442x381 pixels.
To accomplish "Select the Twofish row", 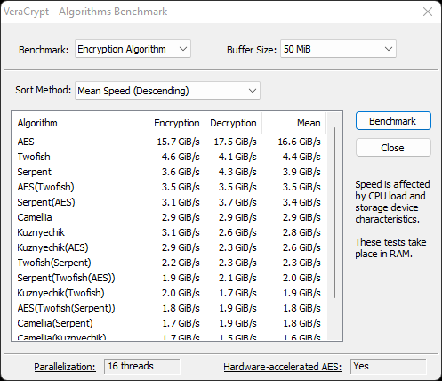I will coord(169,157).
